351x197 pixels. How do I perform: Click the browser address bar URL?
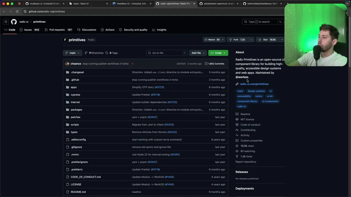(47, 11)
